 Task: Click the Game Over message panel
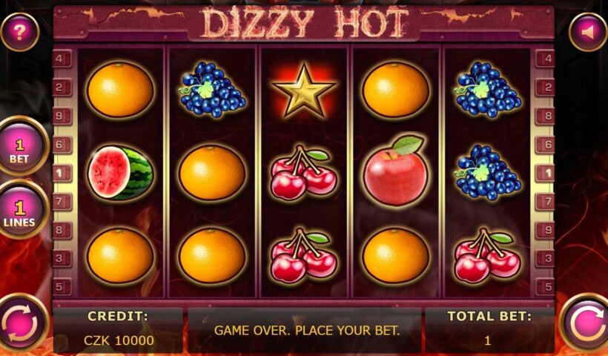305,329
